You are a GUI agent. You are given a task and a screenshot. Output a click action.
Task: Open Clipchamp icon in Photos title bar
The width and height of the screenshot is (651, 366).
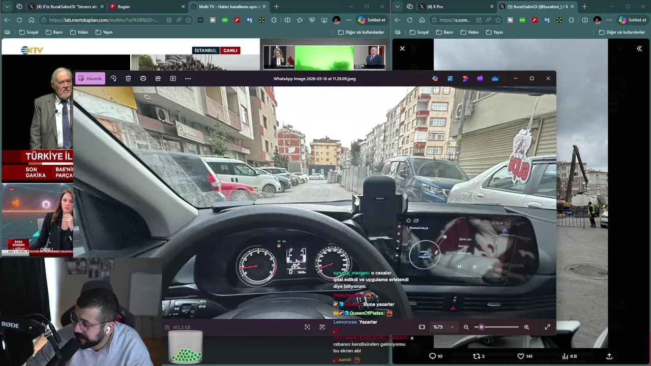click(480, 78)
